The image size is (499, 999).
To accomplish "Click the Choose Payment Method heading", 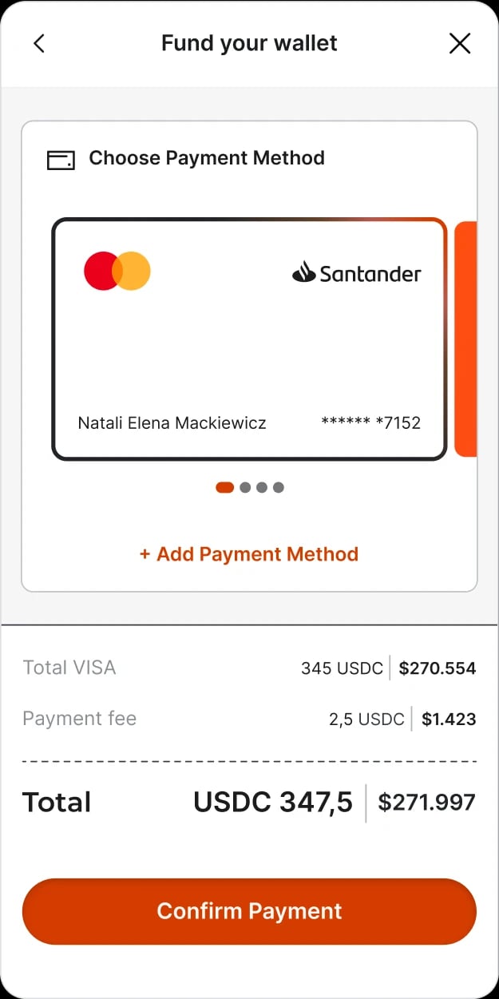I will click(x=207, y=158).
